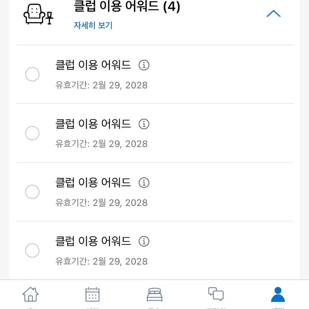Viewport: 309px width, 309px height.
Task: Show info for fourth 클럽 이용 어워드
Action: tap(144, 241)
